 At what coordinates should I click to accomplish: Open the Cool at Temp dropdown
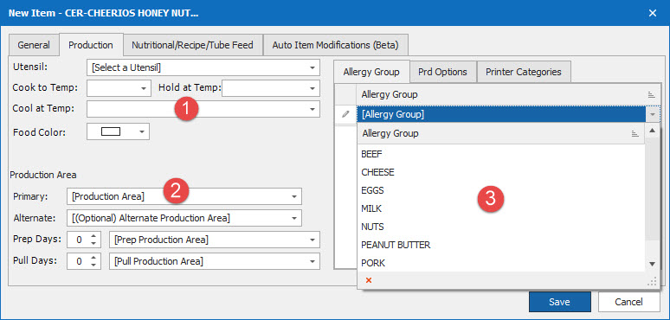tap(313, 109)
